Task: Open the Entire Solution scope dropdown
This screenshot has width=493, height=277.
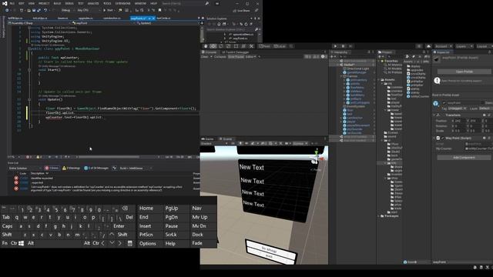Action: coord(25,168)
